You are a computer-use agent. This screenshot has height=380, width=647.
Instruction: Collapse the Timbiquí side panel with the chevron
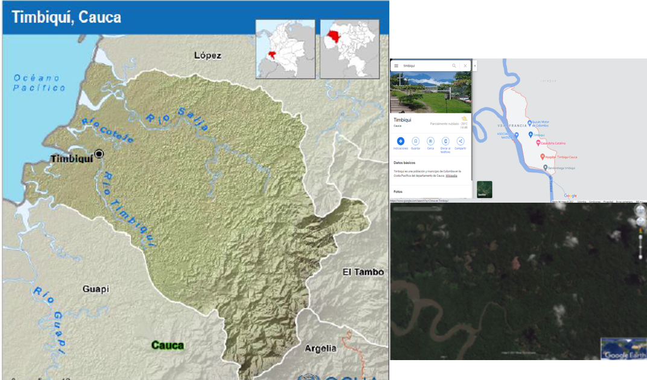(x=474, y=66)
